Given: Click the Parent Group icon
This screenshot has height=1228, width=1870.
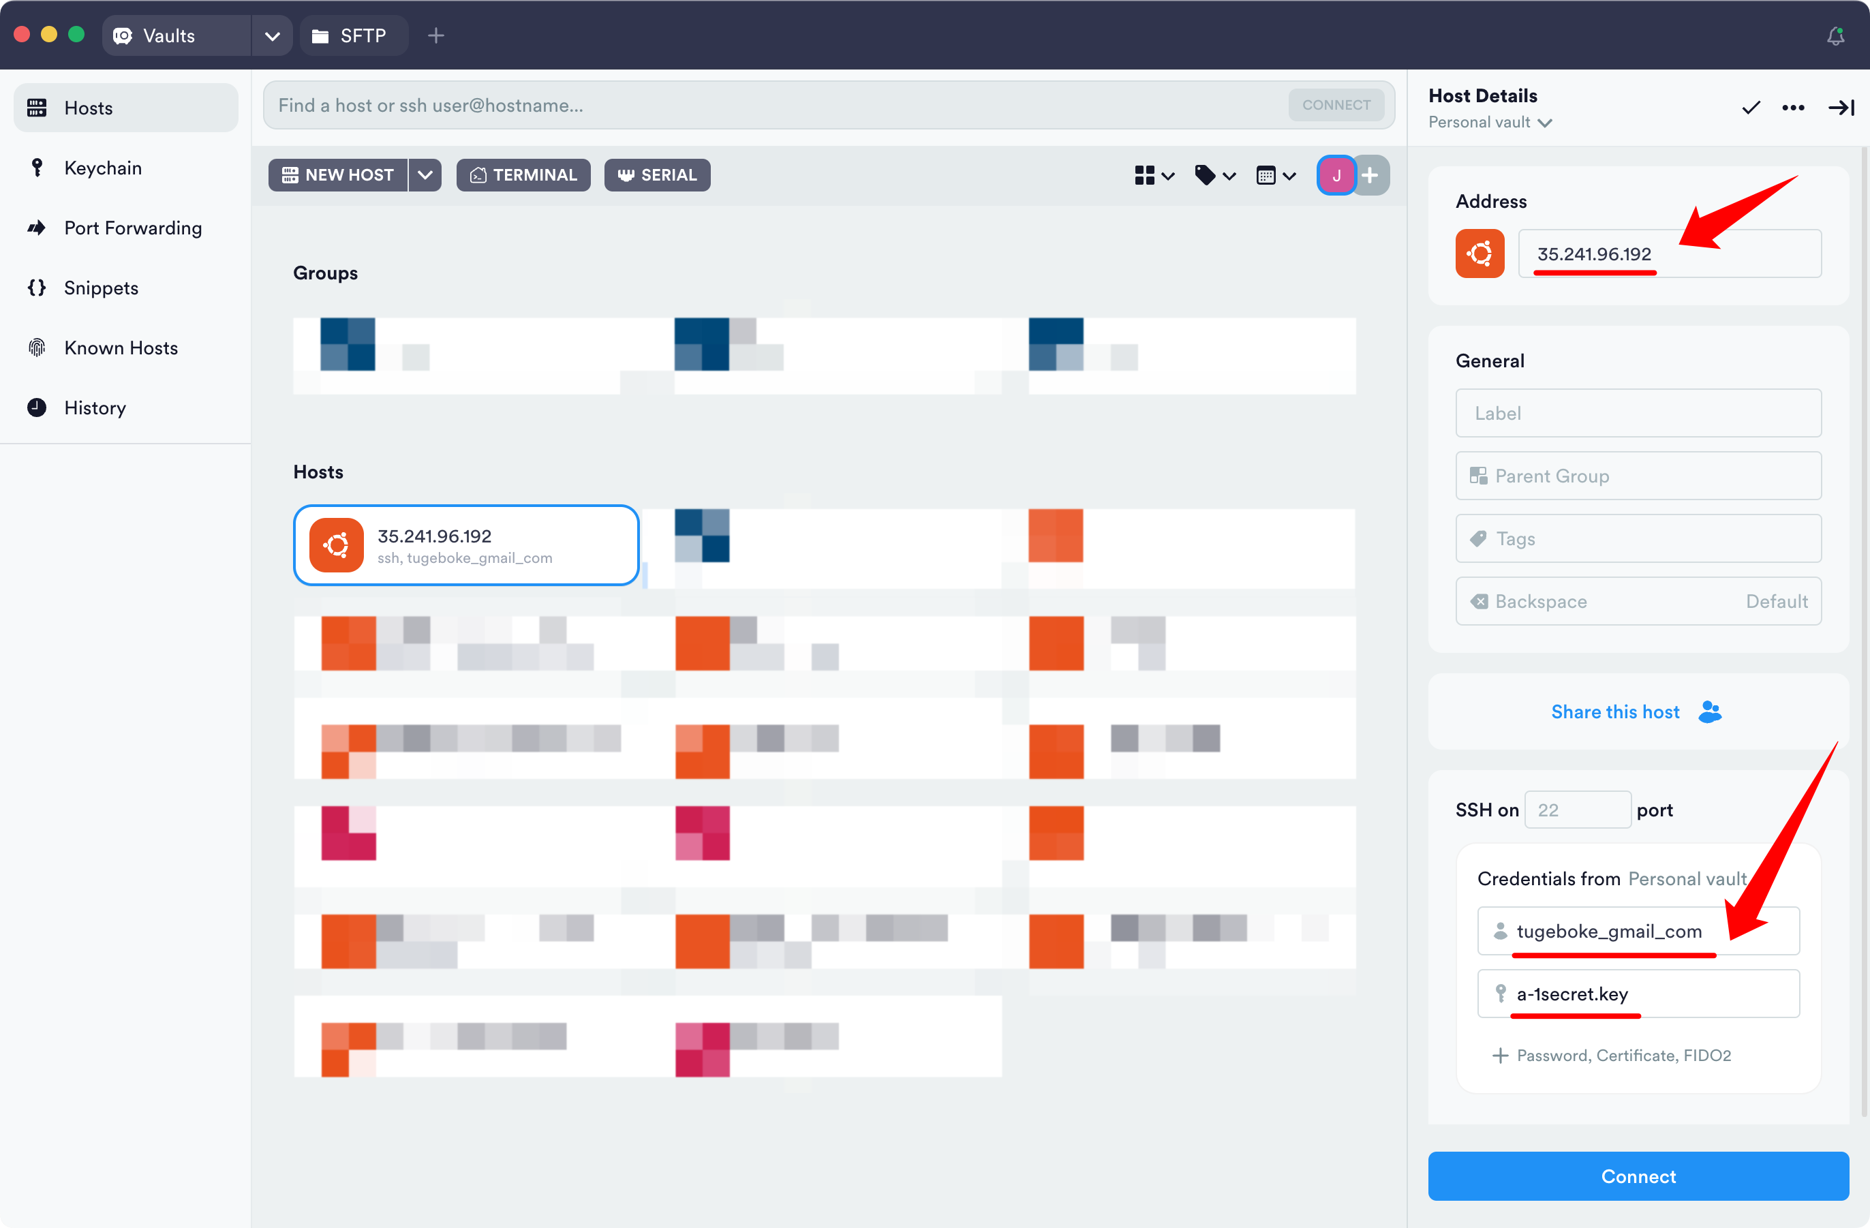Looking at the screenshot, I should pyautogui.click(x=1479, y=476).
